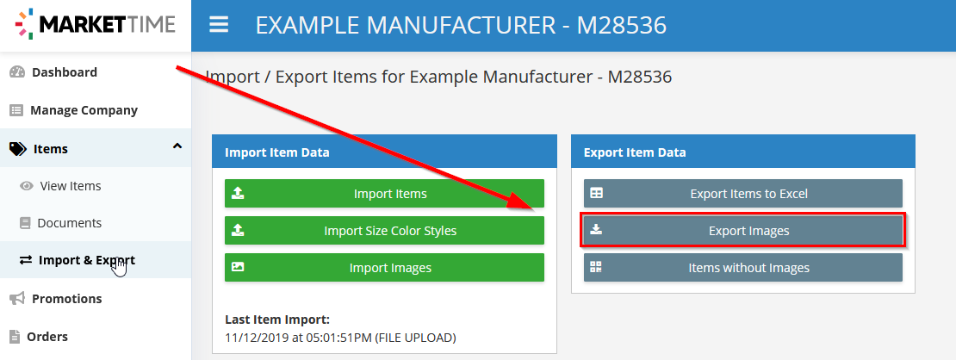Click the Manage Company list icon
Screen dimensions: 956x360
tap(16, 110)
